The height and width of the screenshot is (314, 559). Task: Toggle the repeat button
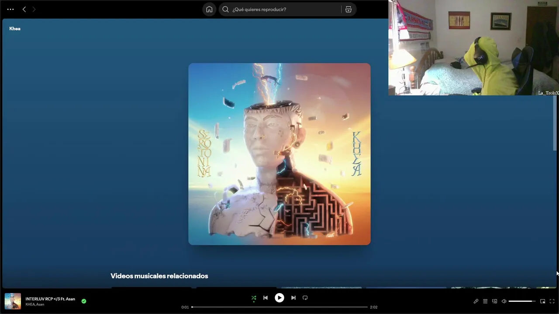[305, 298]
